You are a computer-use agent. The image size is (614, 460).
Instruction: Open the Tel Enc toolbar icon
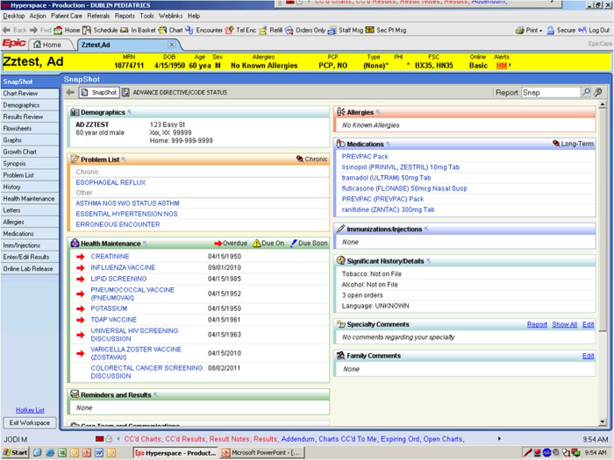229,30
